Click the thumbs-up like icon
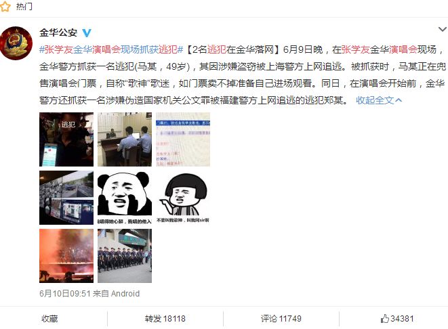This screenshot has width=448, height=329. (385, 318)
